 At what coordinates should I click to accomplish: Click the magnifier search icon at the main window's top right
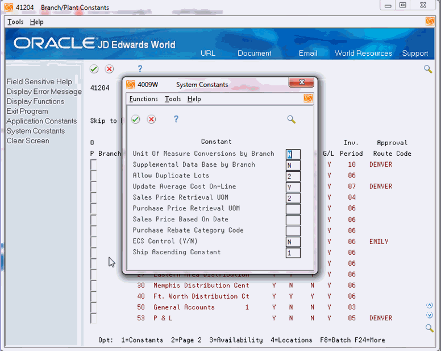pyautogui.click(x=428, y=69)
